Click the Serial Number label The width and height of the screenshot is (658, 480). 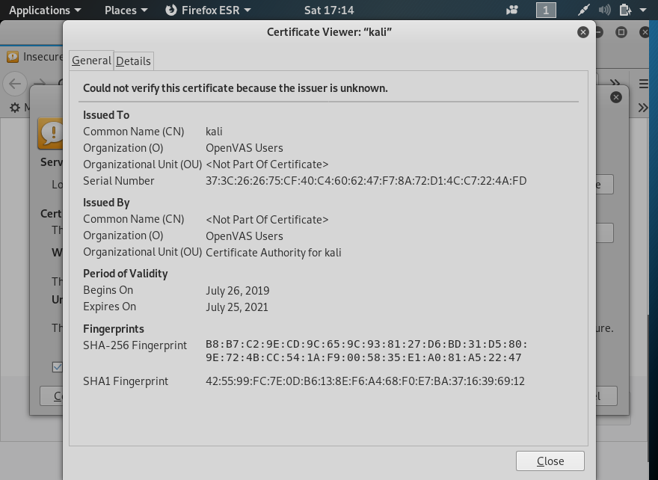119,181
